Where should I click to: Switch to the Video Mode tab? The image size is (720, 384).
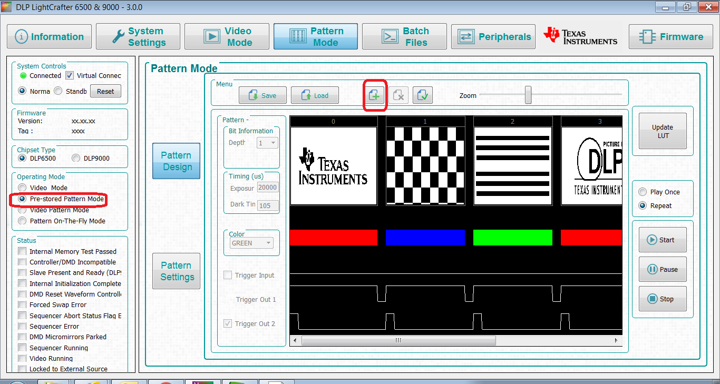227,37
